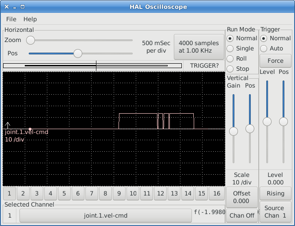The image size is (295, 226).
Task: Select channel 8 button
Action: [x=106, y=193]
